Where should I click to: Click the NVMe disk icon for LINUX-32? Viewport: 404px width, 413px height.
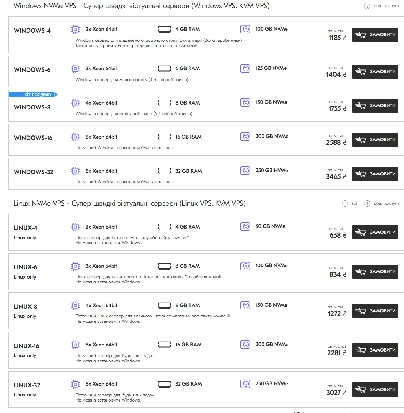pyautogui.click(x=245, y=384)
